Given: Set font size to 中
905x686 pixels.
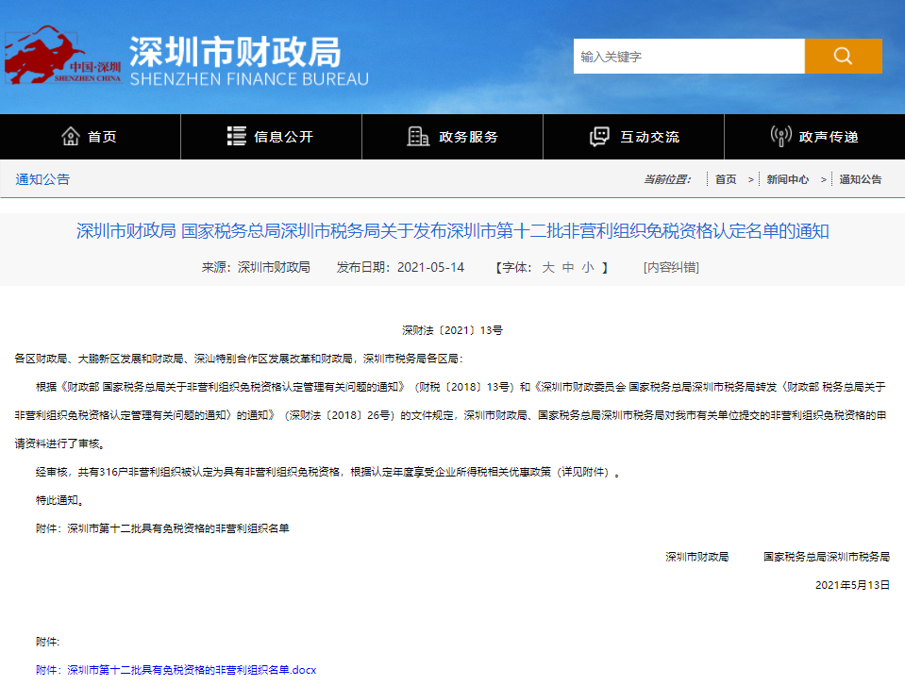Looking at the screenshot, I should point(568,267).
